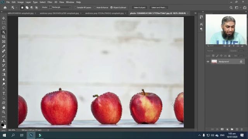Toggle lock all padlock in Layers panel
248x139 pixels.
pos(229,56)
